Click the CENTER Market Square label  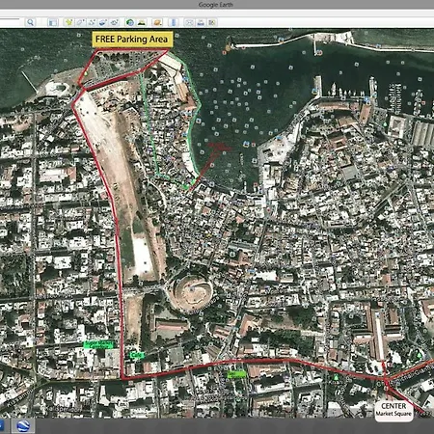pyautogui.click(x=393, y=410)
